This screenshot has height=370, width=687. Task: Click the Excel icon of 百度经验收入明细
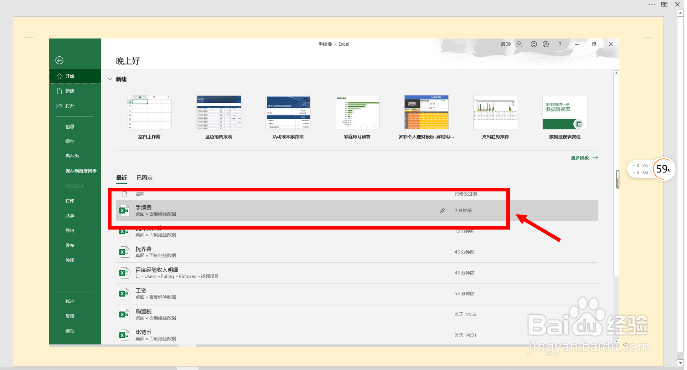coord(124,273)
